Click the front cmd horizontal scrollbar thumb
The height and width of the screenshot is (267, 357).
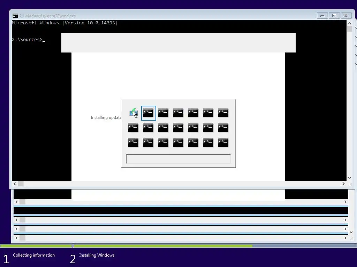point(21,184)
